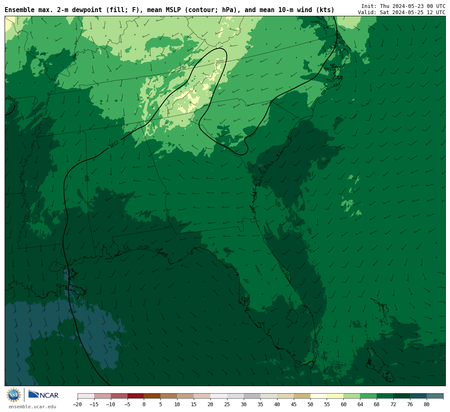Pick the colorbar swatch between 25 and 30
This screenshot has height=412, width=450.
point(235,396)
